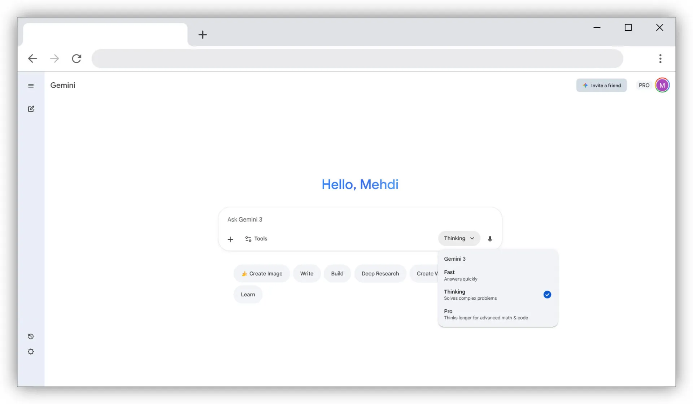Select the Pro model option
This screenshot has width=693, height=404.
point(497,314)
